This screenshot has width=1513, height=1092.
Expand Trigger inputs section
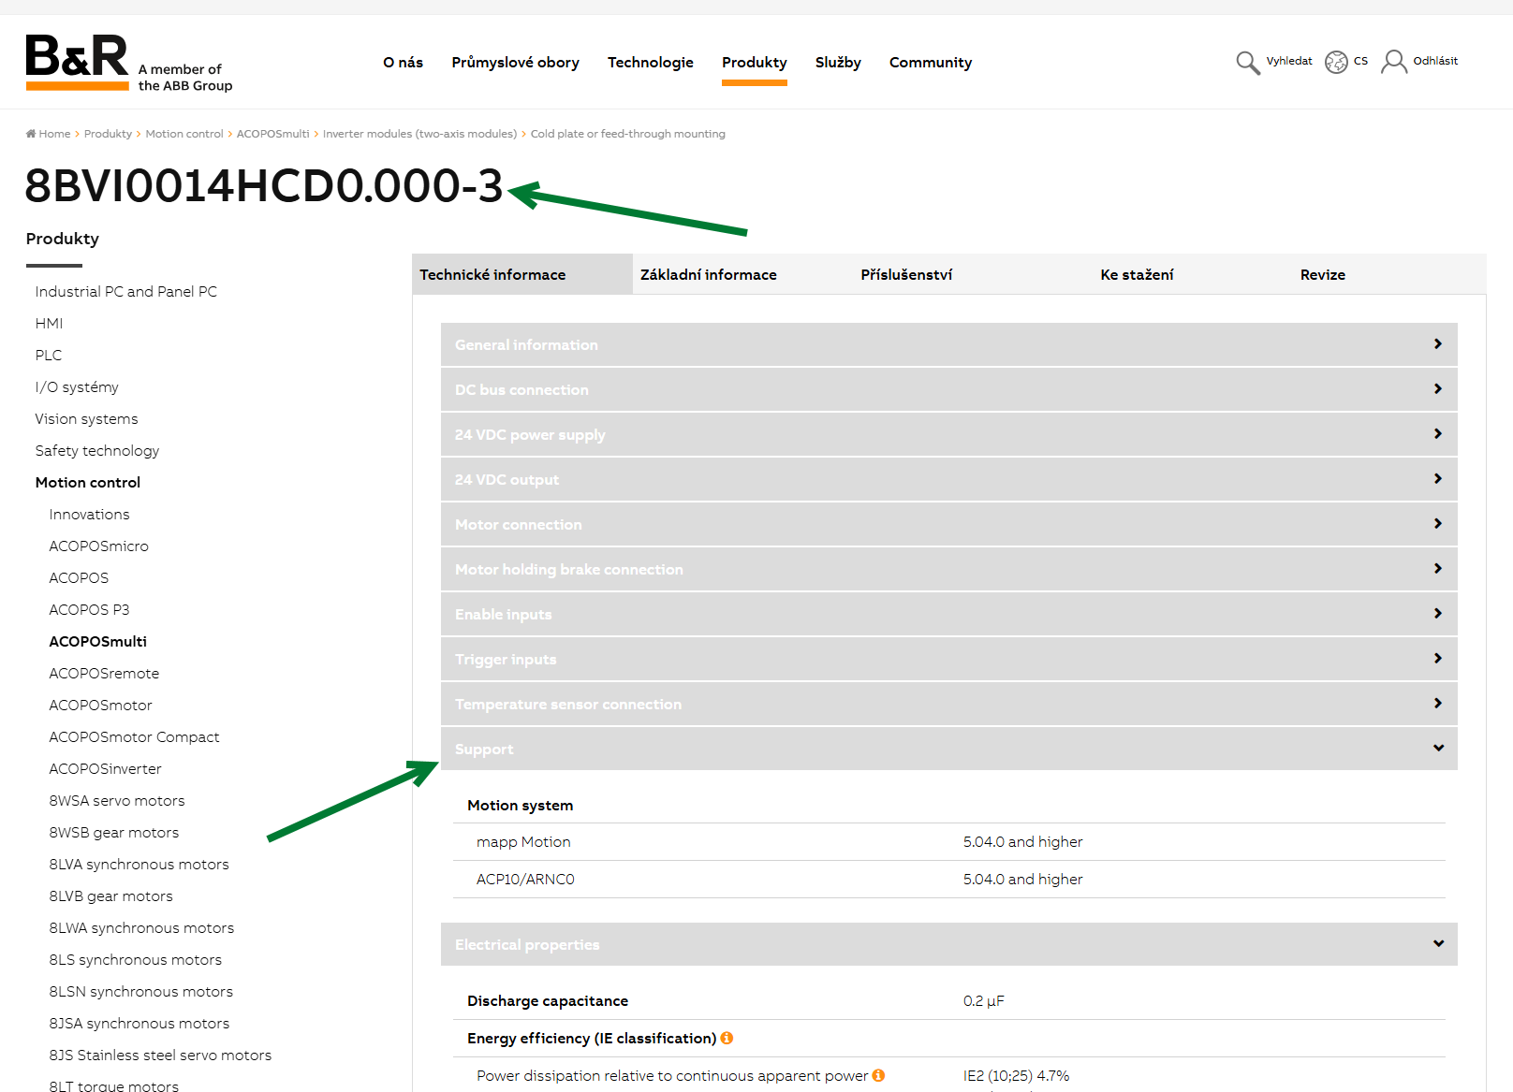(x=948, y=659)
